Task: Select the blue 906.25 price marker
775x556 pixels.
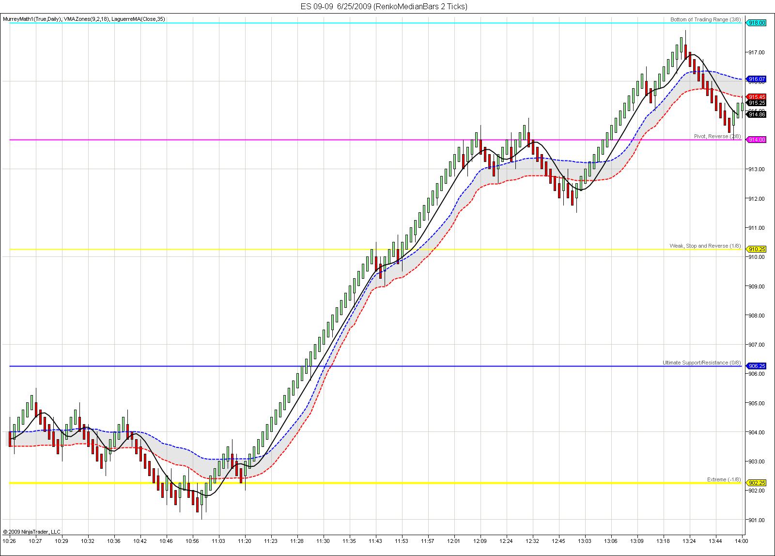Action: click(x=757, y=366)
